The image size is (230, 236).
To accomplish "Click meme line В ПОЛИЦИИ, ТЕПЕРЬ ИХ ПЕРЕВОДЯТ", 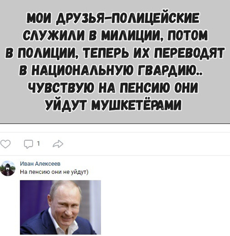I will 115,53.
